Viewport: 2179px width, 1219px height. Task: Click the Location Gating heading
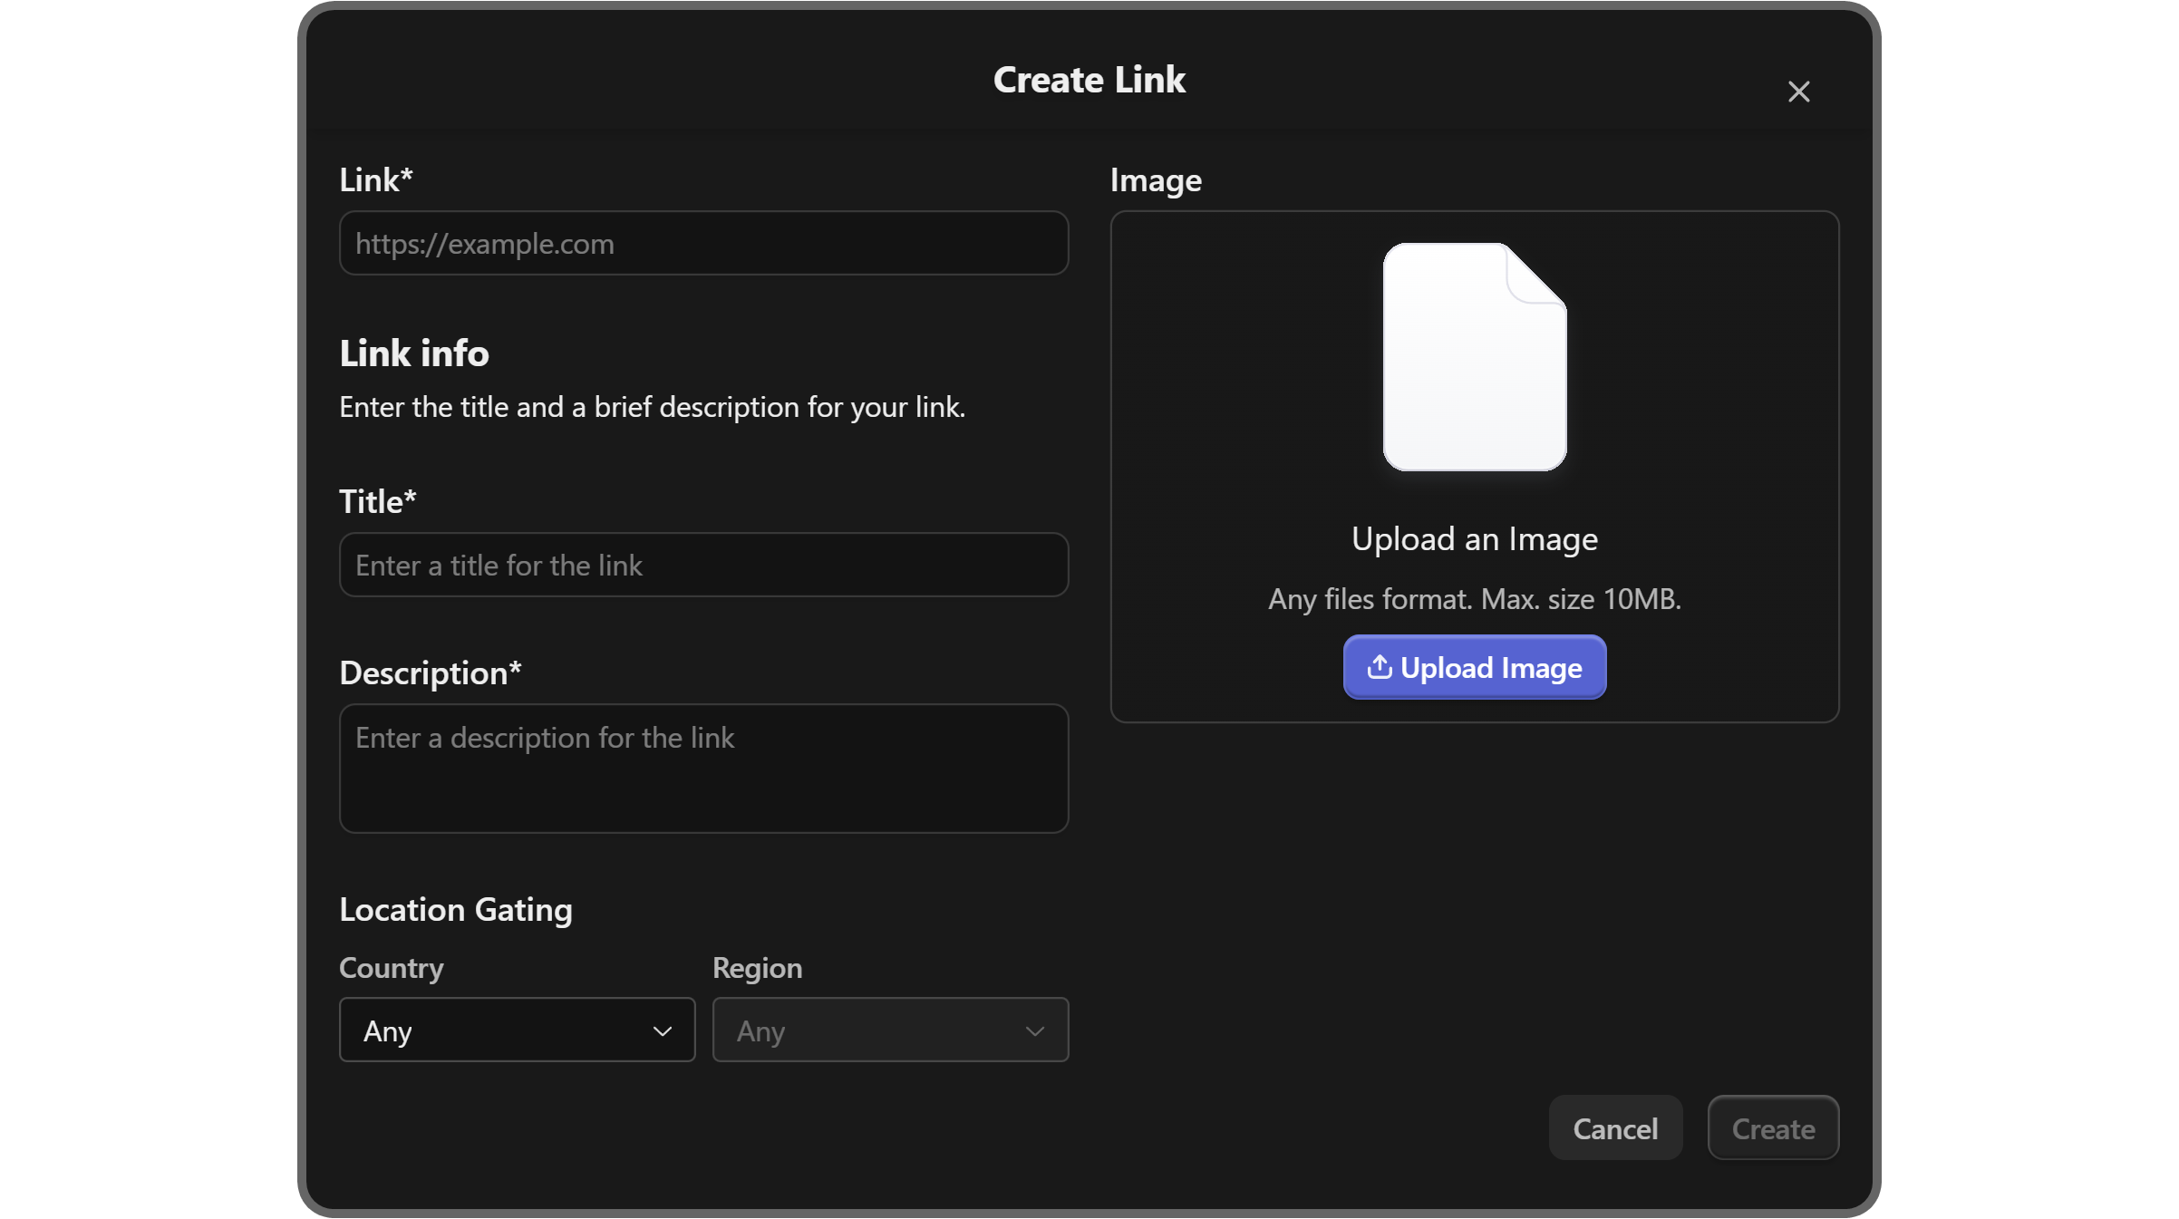(x=455, y=909)
